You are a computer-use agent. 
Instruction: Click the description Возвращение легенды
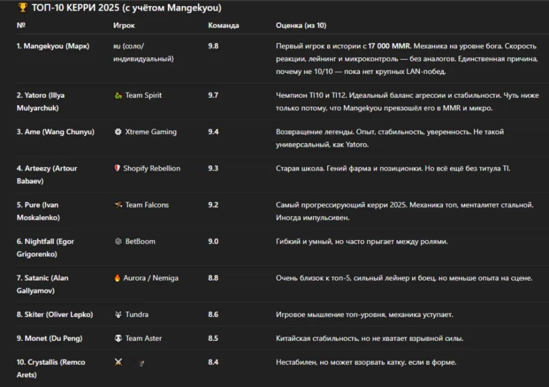(390, 138)
